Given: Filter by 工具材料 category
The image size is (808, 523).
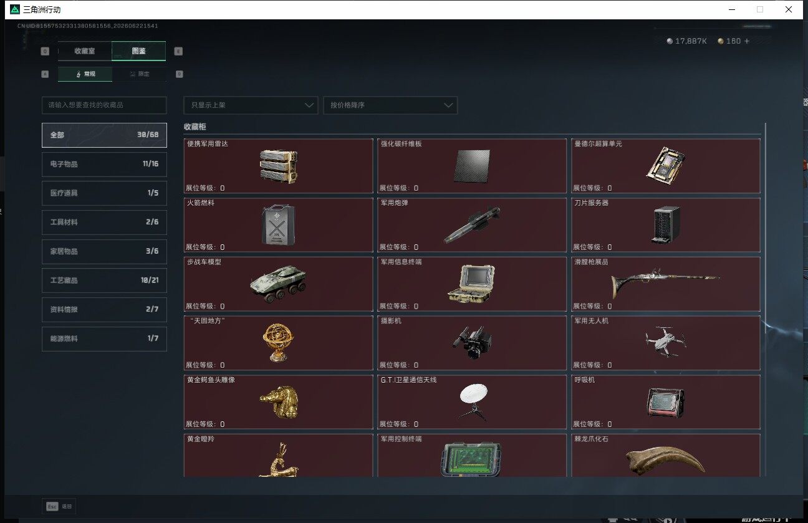Looking at the screenshot, I should coord(104,223).
